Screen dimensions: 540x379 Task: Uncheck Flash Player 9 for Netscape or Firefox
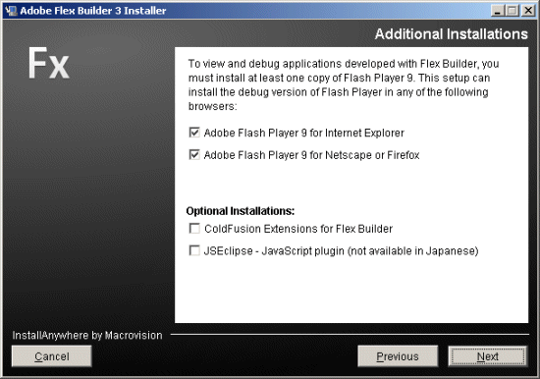194,155
